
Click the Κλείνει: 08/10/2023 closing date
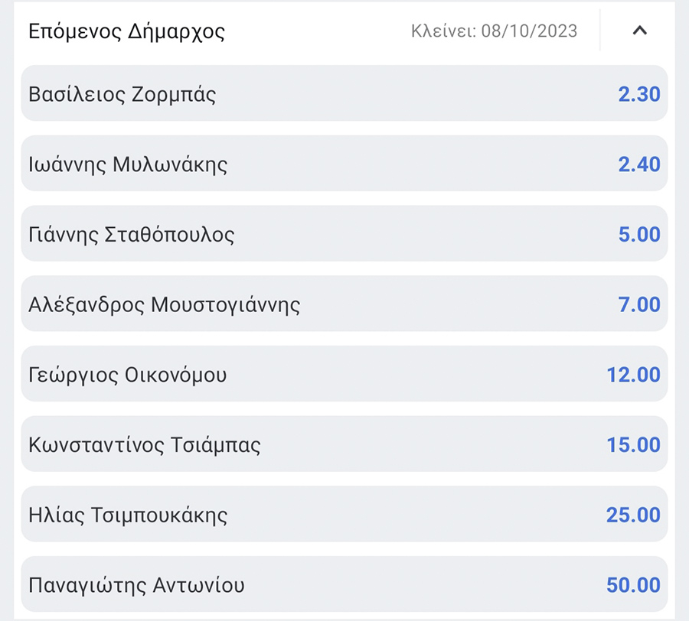[494, 31]
